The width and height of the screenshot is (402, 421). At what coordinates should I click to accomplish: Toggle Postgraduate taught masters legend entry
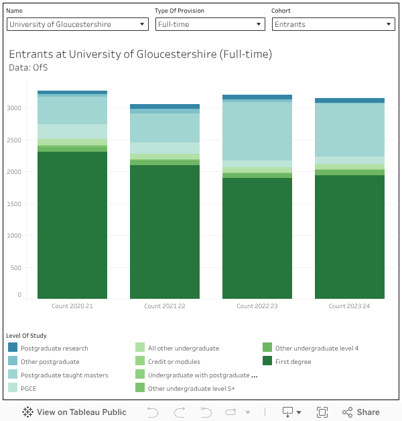pyautogui.click(x=64, y=375)
